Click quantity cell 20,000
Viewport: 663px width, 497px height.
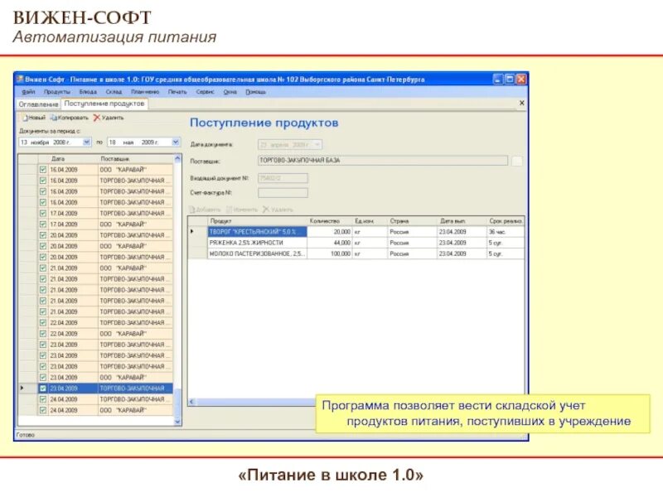tap(330, 232)
